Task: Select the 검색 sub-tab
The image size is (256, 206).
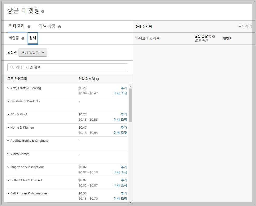Action: point(33,38)
